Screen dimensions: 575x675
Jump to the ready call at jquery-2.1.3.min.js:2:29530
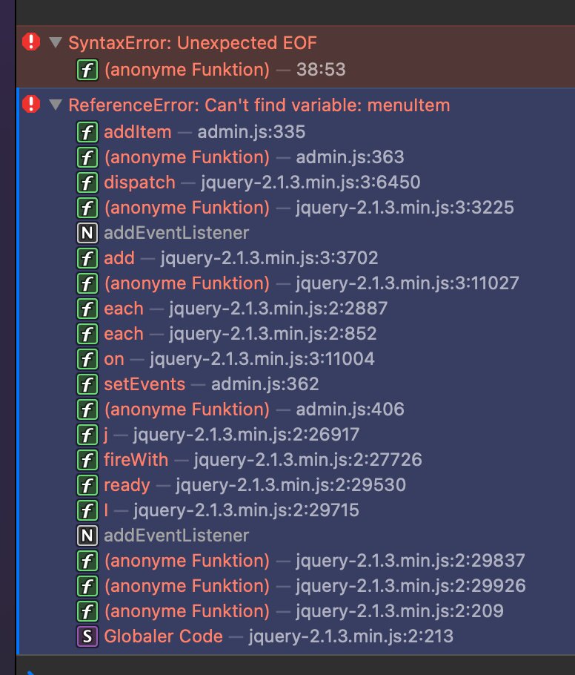pos(290,485)
